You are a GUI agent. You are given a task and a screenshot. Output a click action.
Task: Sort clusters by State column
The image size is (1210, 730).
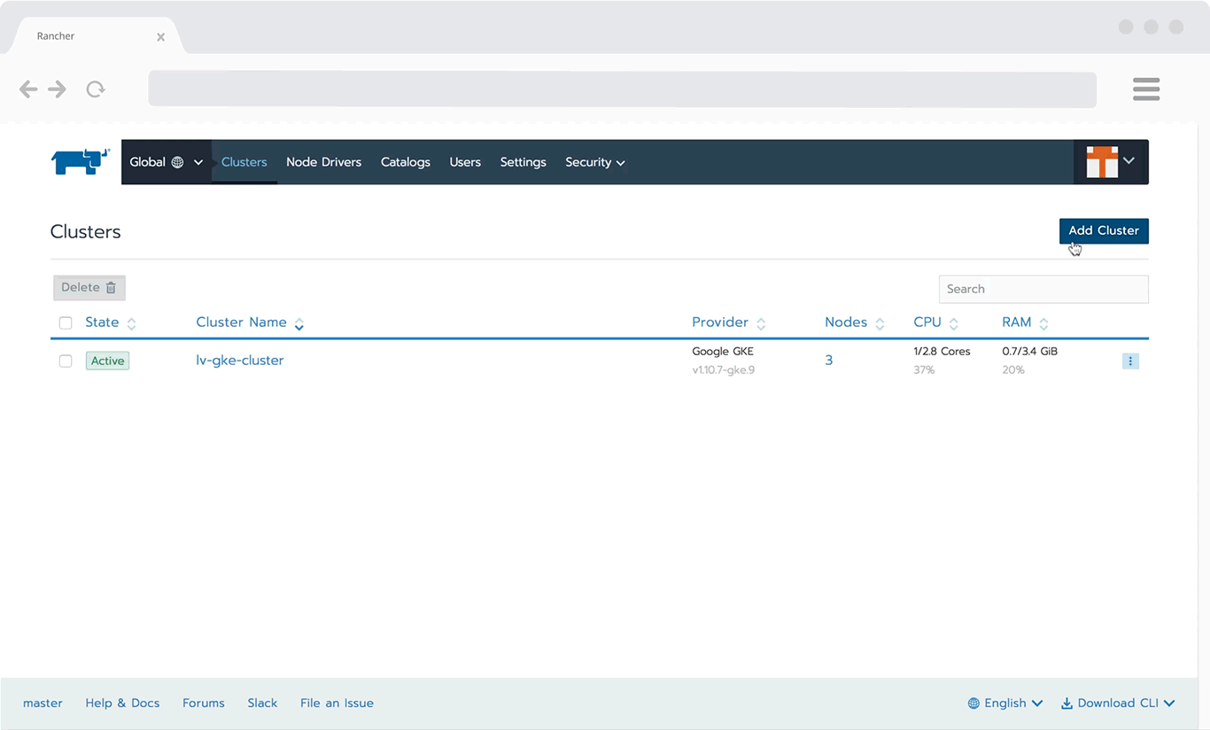tap(111, 322)
